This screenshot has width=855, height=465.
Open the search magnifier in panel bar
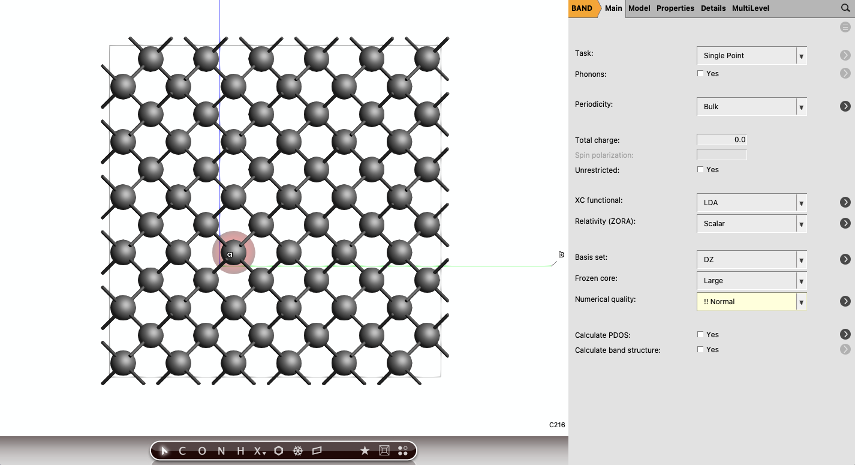point(845,8)
